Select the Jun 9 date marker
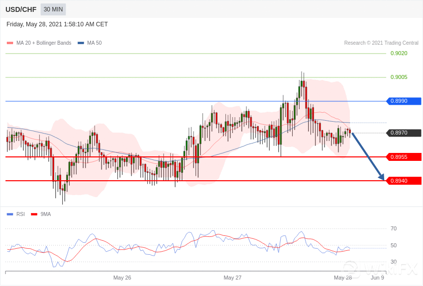This screenshot has width=423, height=286. pos(377,278)
